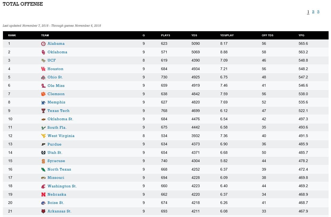Image resolution: width=331 pixels, height=217 pixels.
Task: Click the West Virginia logo icon
Action: point(43,136)
